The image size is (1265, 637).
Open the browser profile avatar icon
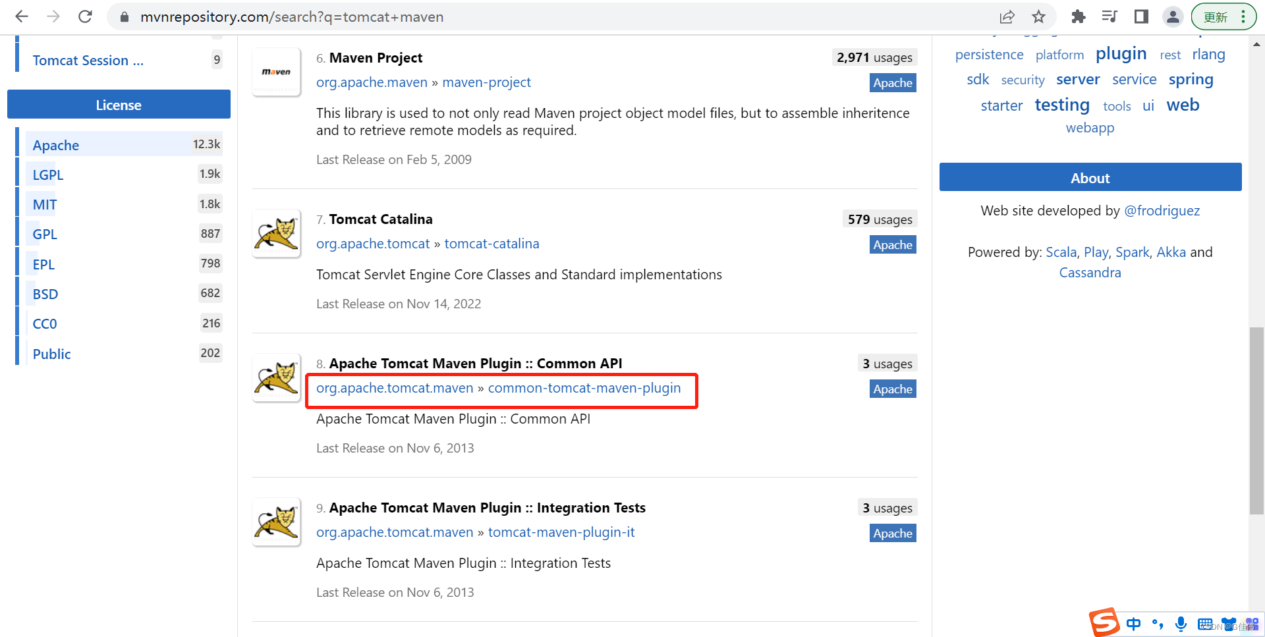pyautogui.click(x=1173, y=16)
